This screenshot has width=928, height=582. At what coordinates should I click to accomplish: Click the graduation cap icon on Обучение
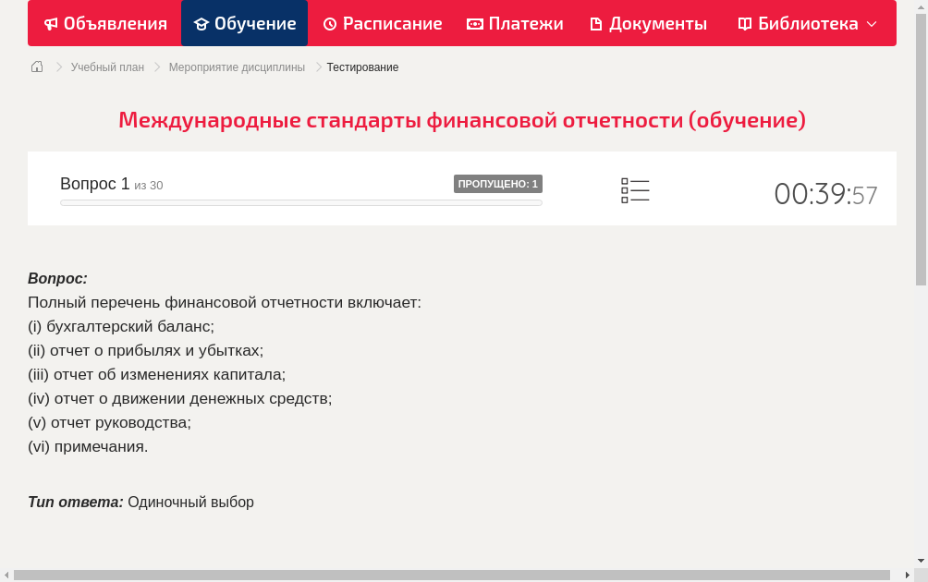(x=203, y=23)
